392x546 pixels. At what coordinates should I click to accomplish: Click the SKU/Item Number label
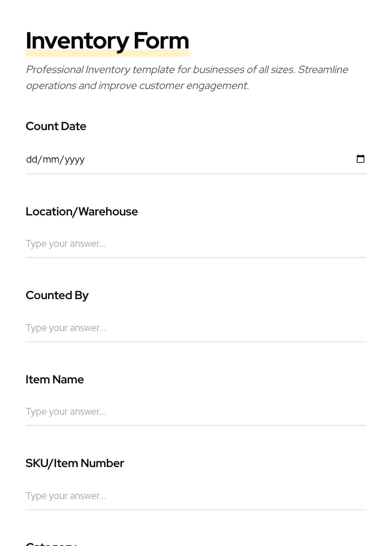point(75,463)
